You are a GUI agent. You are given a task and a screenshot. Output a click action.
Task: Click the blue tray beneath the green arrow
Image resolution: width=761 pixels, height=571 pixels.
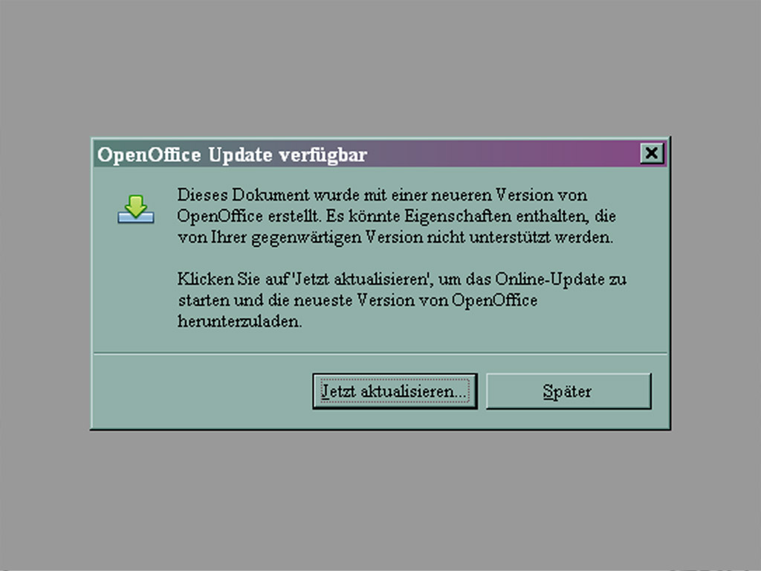point(136,218)
